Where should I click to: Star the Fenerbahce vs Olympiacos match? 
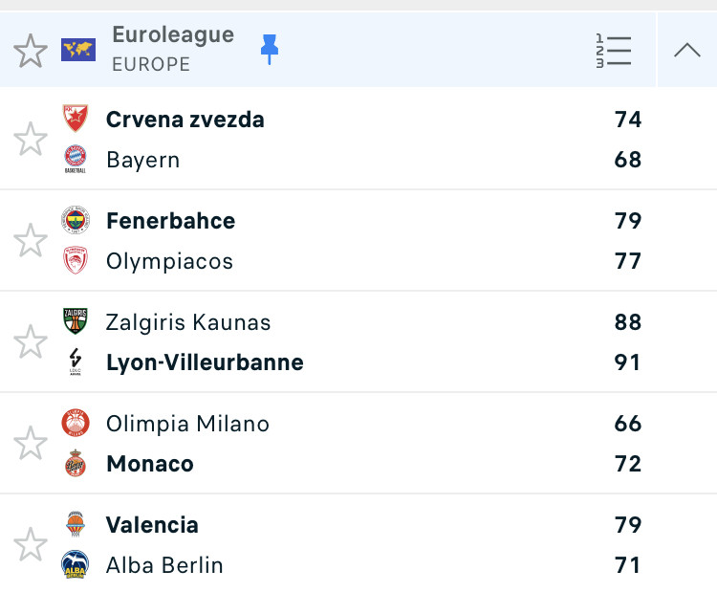click(x=31, y=241)
